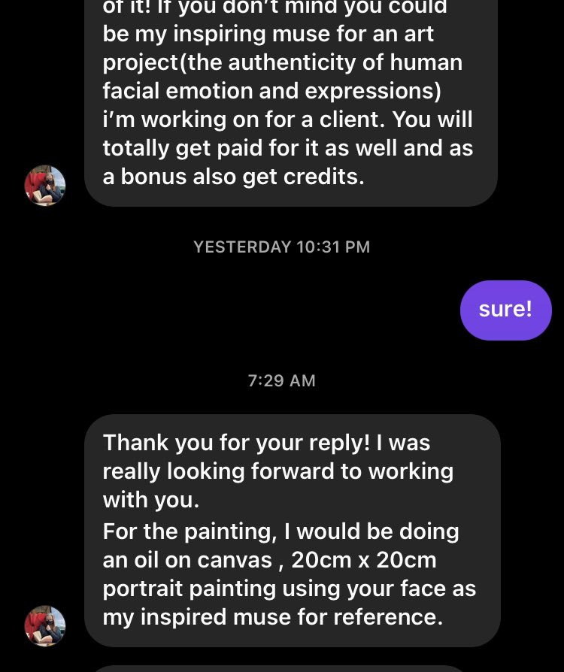
Task: Click the short line "with you."
Action: pos(151,500)
